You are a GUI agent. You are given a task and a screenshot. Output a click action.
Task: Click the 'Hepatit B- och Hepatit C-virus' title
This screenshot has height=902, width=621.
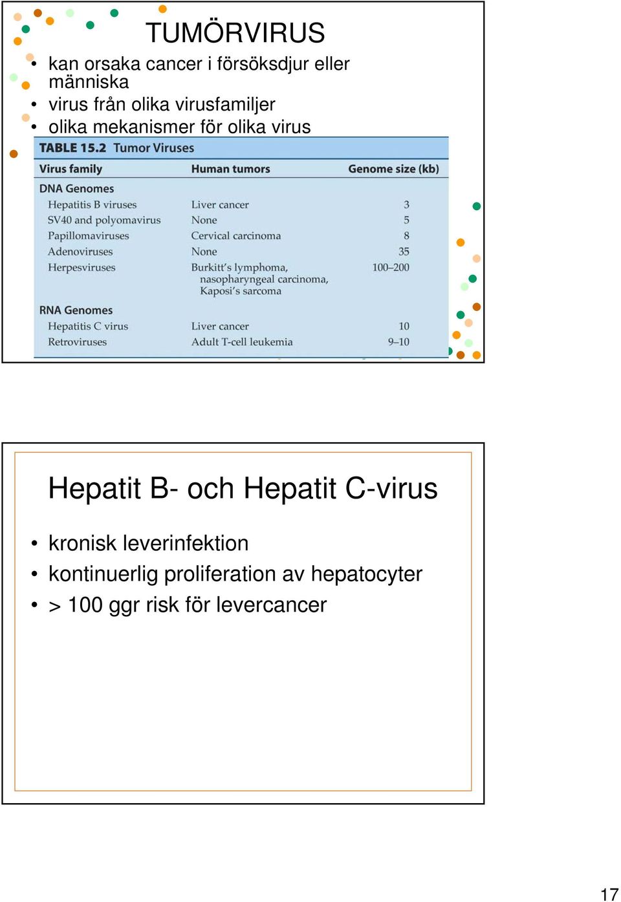(243, 488)
